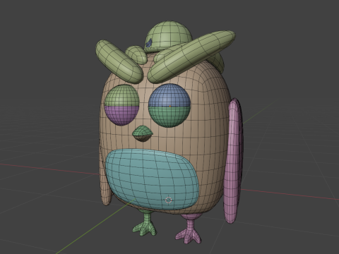Select the blue upper eyelid mesh

(x=169, y=95)
